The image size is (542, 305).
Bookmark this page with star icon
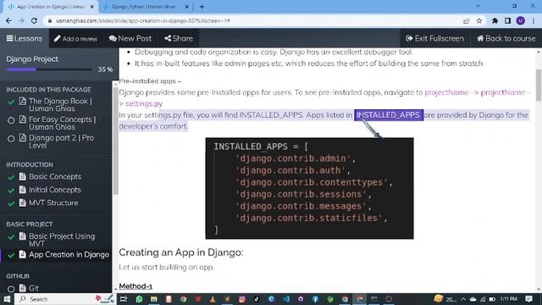tap(479, 20)
